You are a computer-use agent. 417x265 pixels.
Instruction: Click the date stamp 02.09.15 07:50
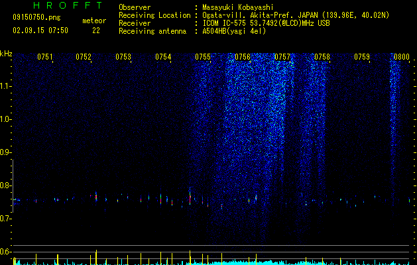point(40,30)
